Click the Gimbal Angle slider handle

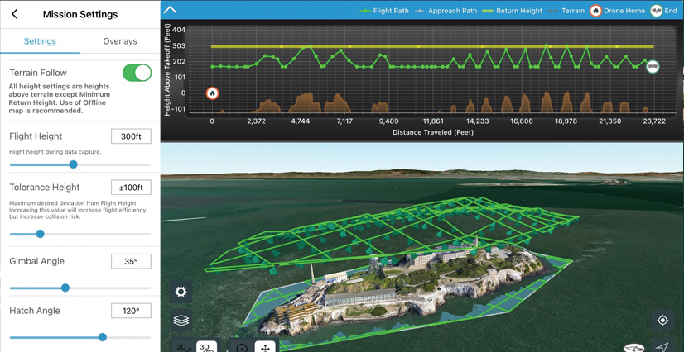(x=65, y=288)
